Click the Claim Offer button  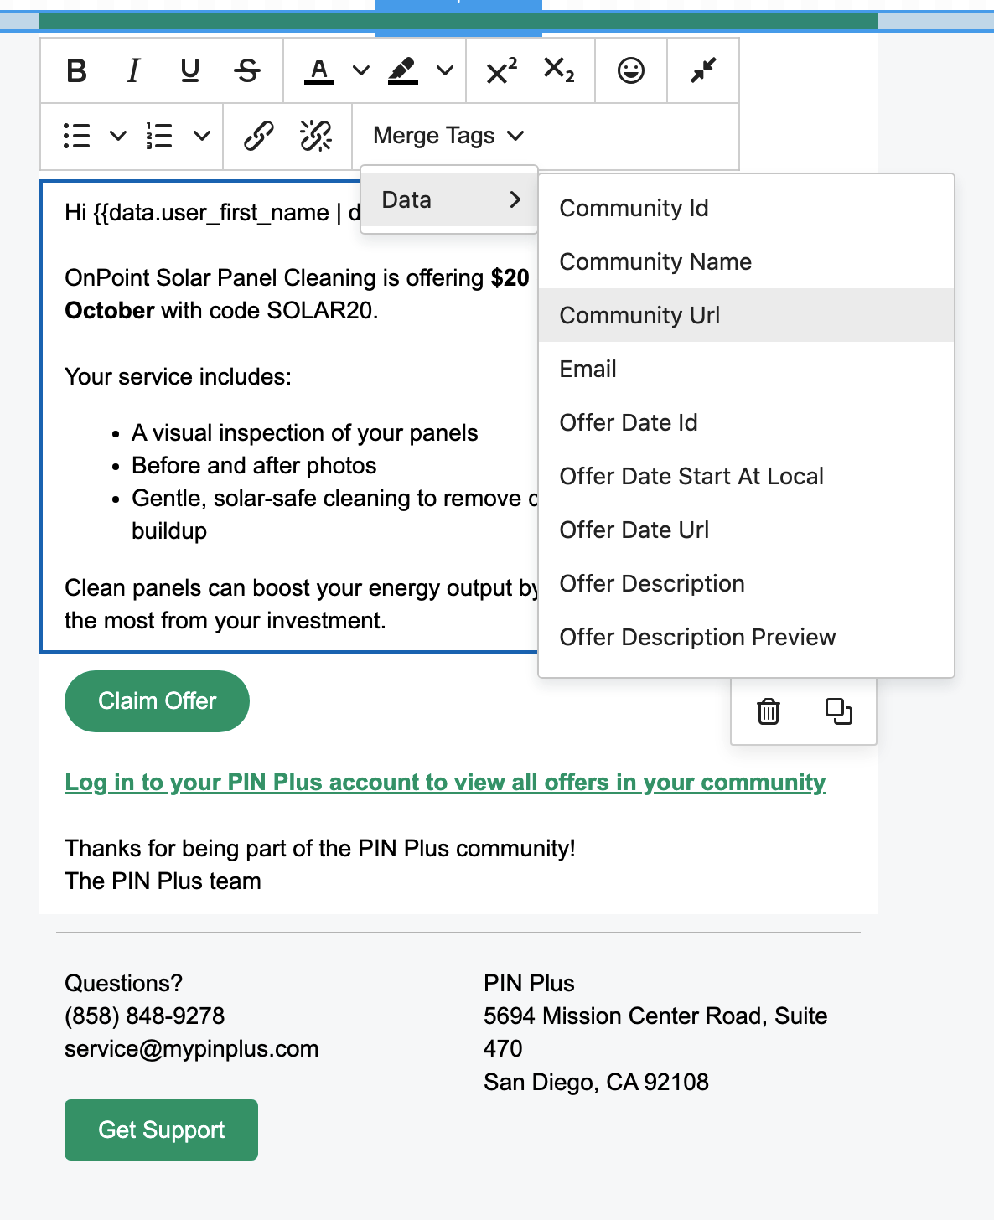pyautogui.click(x=157, y=700)
